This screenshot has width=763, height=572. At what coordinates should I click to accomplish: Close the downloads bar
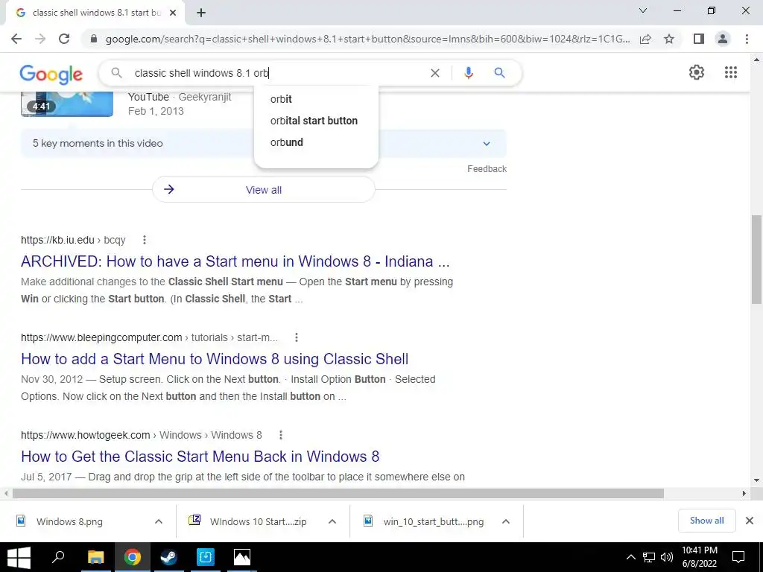coord(750,521)
